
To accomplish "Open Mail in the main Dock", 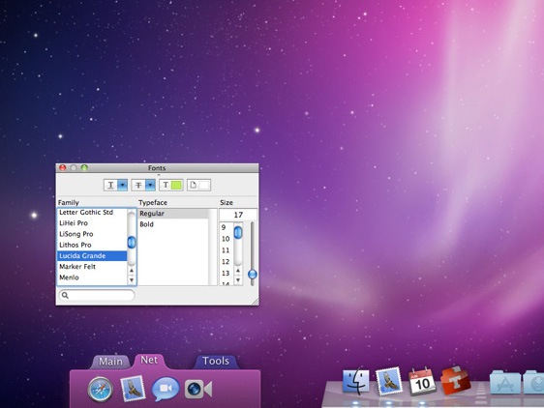I will point(389,381).
